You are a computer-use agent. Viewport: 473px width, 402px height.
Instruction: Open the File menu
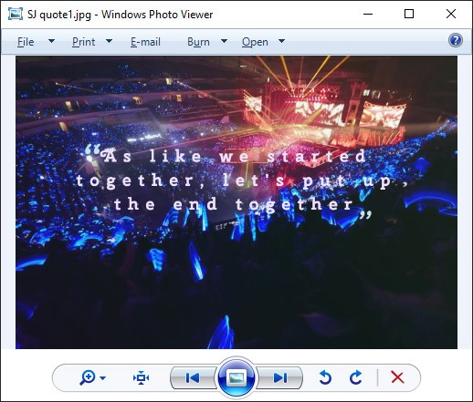[26, 42]
